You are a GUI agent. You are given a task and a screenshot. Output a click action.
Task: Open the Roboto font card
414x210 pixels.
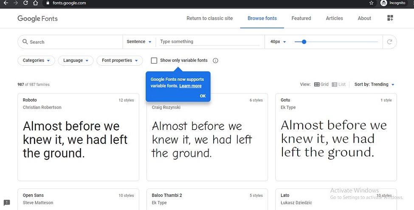point(79,137)
